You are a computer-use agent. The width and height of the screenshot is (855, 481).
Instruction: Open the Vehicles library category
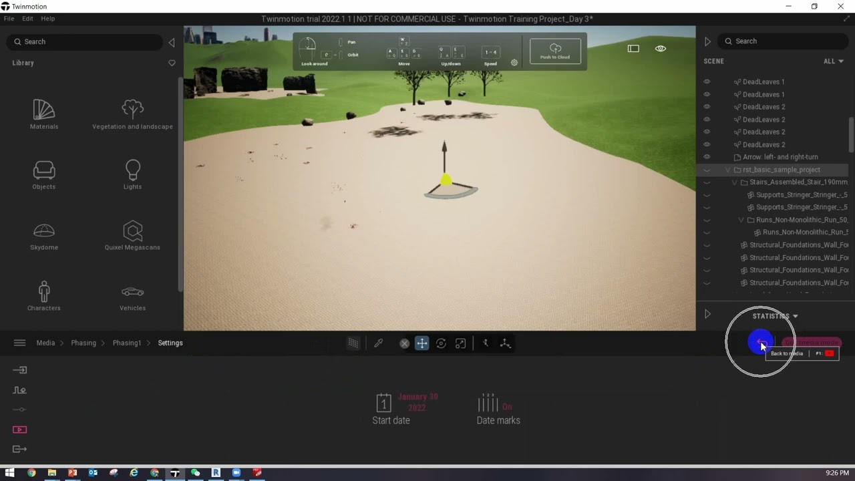[132, 297]
